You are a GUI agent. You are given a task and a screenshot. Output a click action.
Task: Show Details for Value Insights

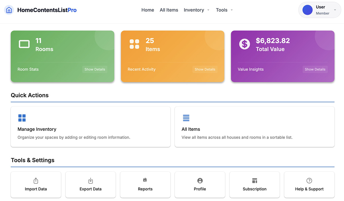tap(315, 69)
